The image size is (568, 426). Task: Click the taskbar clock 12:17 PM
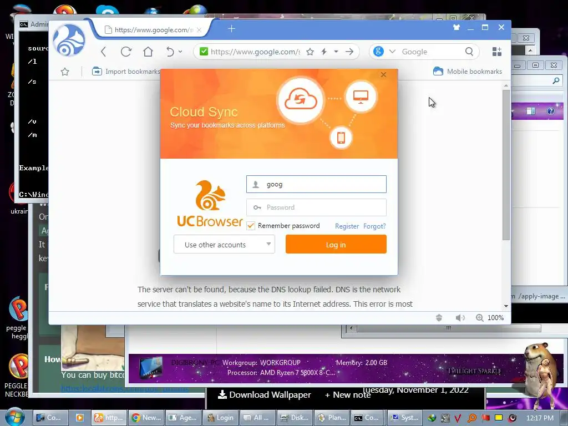pos(540,418)
